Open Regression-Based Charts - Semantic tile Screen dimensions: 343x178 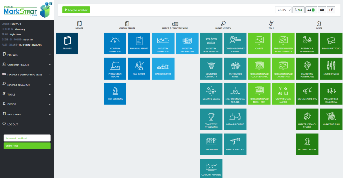pyautogui.click(x=283, y=43)
